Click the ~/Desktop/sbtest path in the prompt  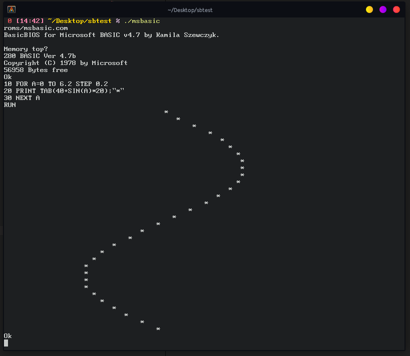80,21
